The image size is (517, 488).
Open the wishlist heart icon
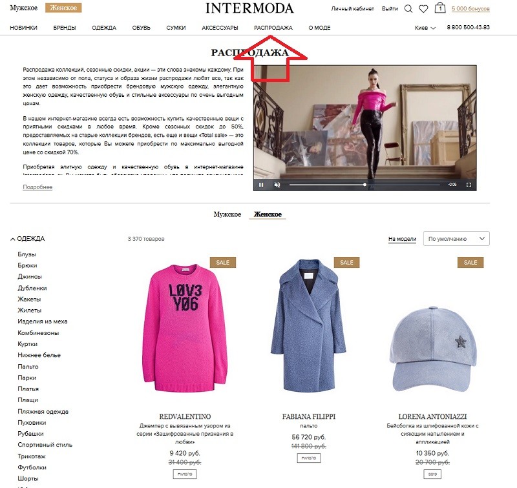[x=423, y=8]
